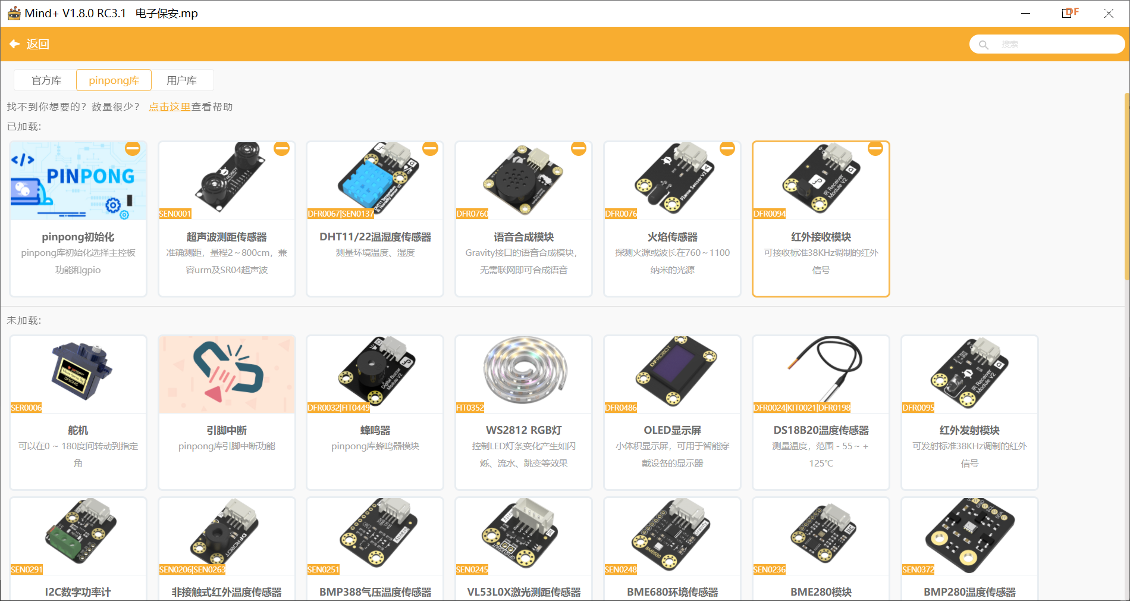Click the 火焰传感器 title text

pyautogui.click(x=673, y=237)
